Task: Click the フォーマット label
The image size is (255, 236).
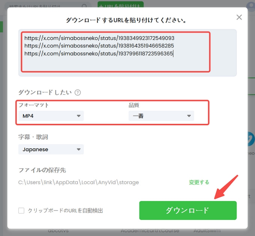Action: 33,105
